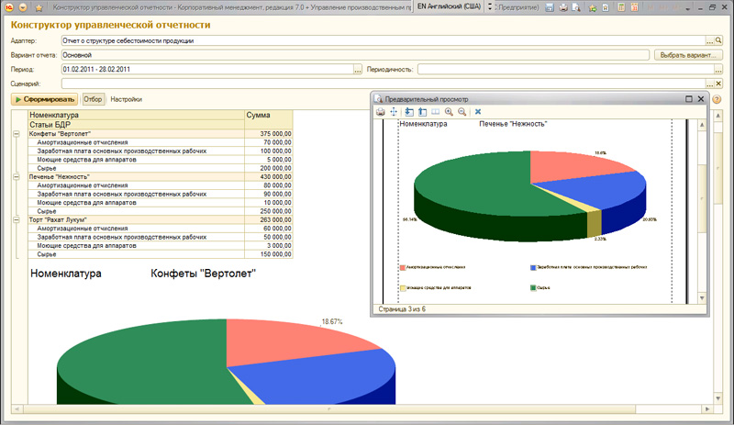This screenshot has height=425, width=734.
Task: Click the orange dropdown circle beside the 1C logo
Action: tap(22, 7)
